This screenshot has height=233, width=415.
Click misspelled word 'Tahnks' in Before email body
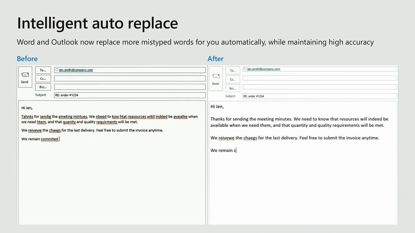tap(27, 117)
